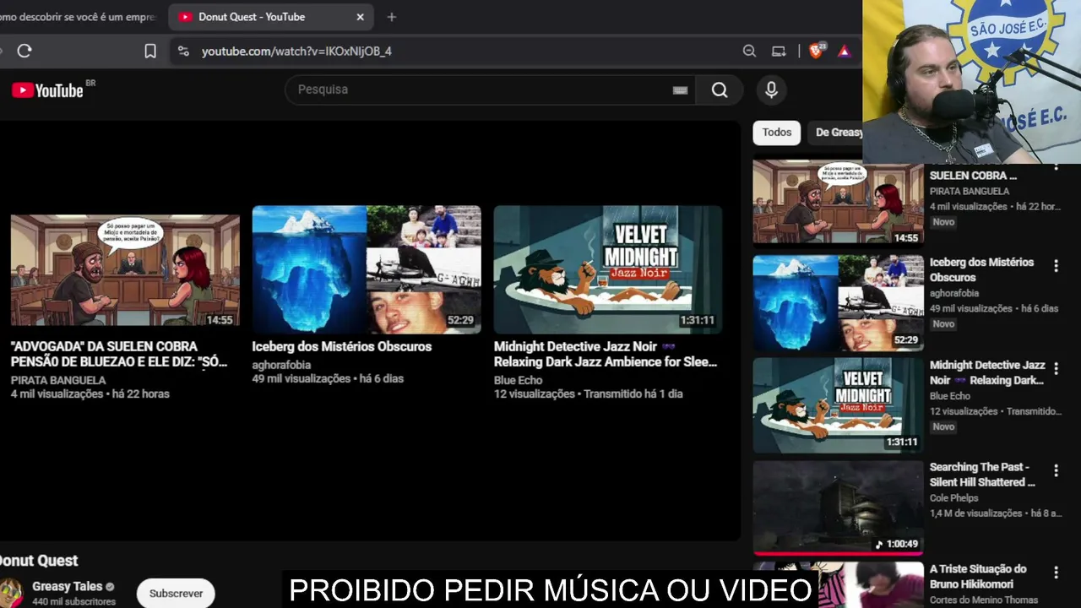Open sidebar title SUELEN COBRA
This screenshot has width=1081, height=608.
[973, 176]
